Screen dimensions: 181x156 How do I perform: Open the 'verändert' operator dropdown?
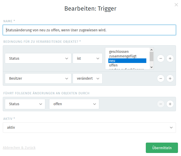(88, 79)
